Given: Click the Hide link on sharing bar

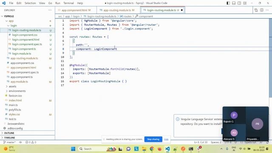Looking at the screenshot, I should 166,139.
